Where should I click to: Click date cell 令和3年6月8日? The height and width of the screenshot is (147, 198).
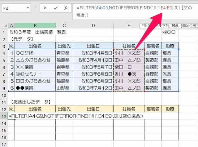point(93,74)
